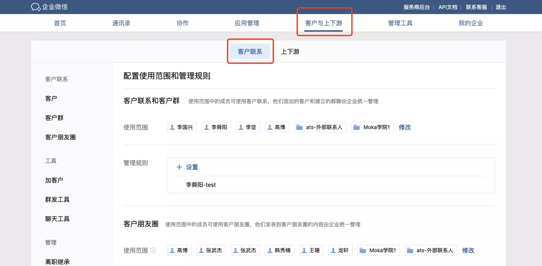Select 客户群 in the left sidebar
The width and height of the screenshot is (542, 266).
pyautogui.click(x=54, y=118)
